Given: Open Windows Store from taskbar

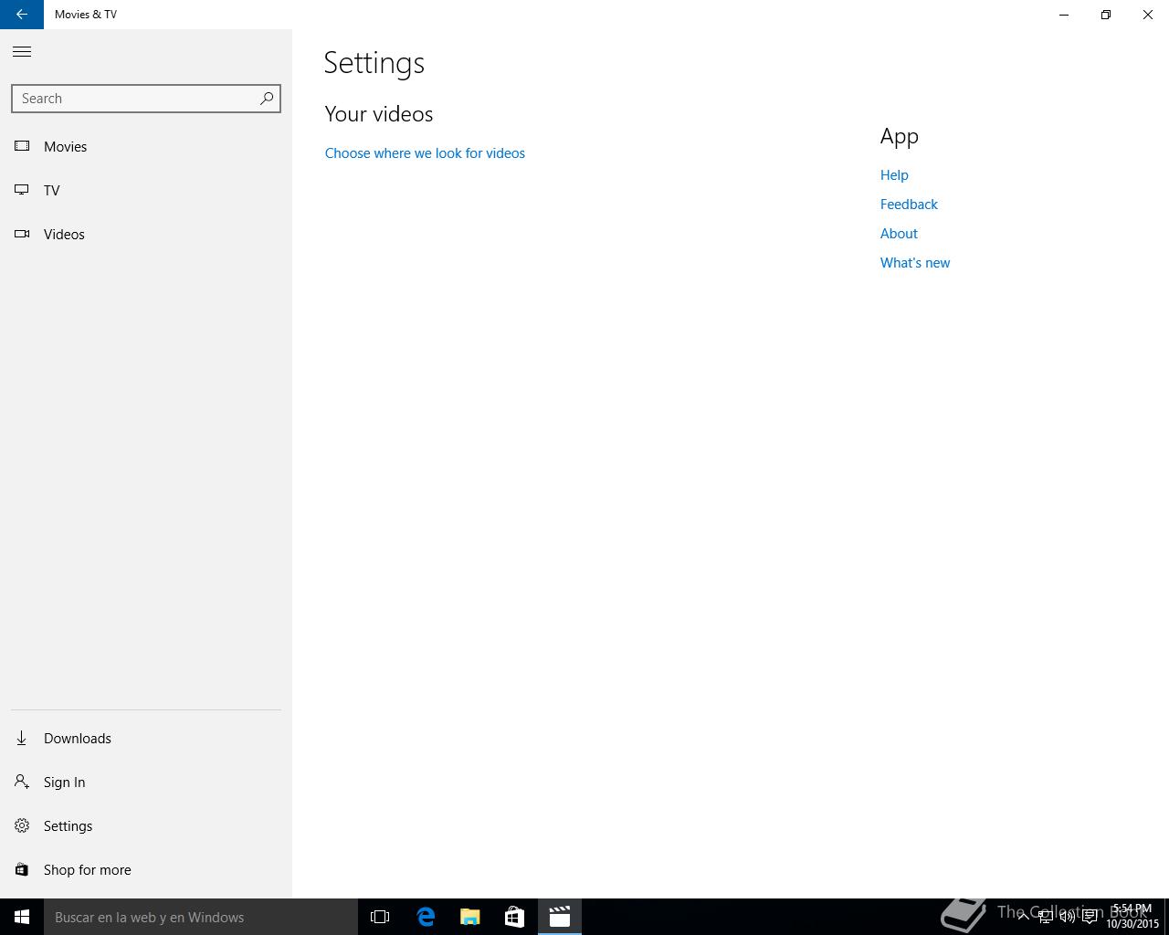Looking at the screenshot, I should [514, 917].
